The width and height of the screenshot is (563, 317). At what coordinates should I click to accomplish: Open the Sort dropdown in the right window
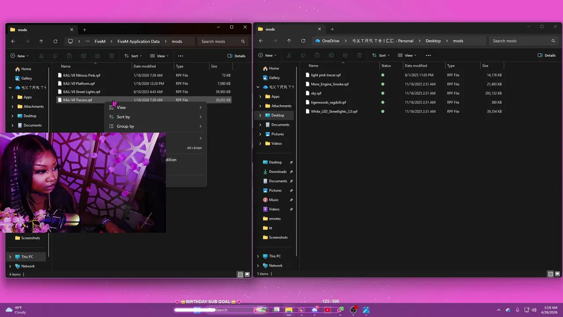(380, 55)
